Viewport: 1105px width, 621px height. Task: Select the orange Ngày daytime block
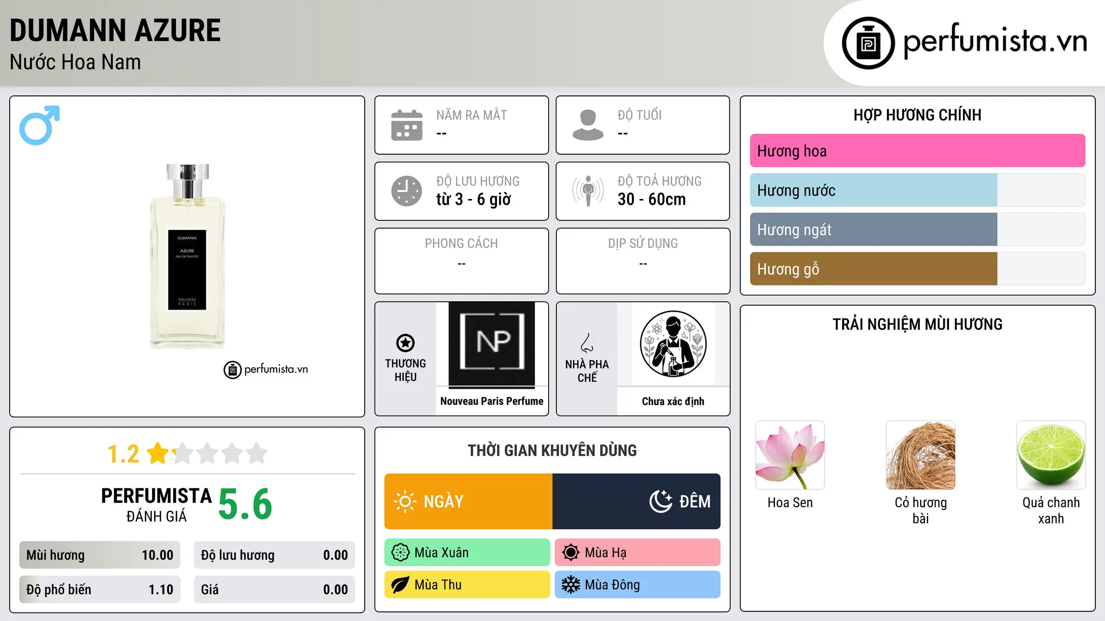click(x=468, y=501)
